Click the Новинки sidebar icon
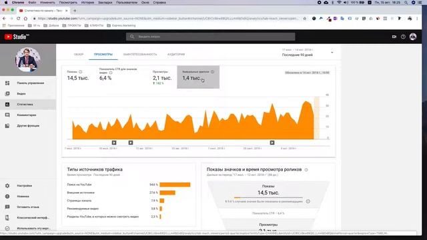427x240 pixels. click(x=7, y=196)
